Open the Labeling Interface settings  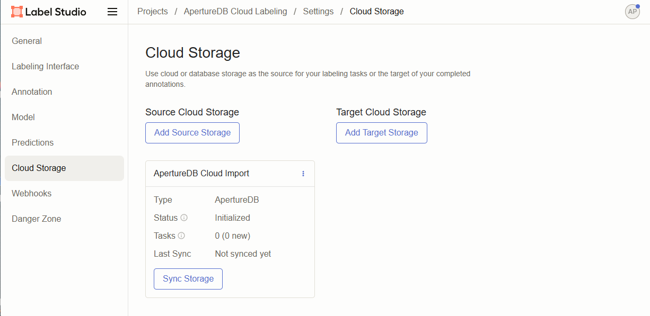tap(64, 67)
